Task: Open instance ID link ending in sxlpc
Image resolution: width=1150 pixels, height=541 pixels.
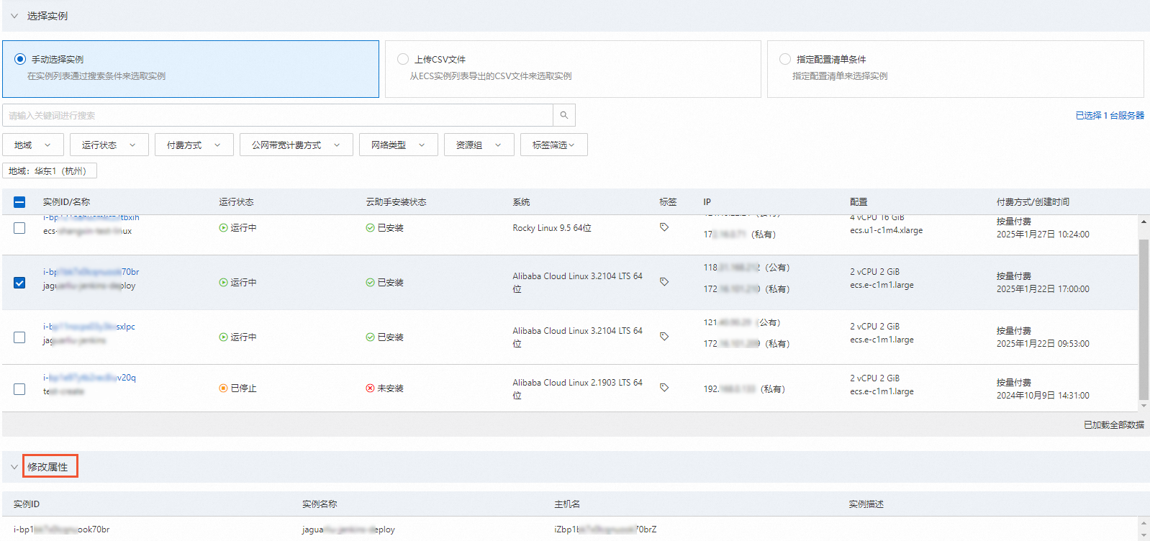Action: [89, 327]
